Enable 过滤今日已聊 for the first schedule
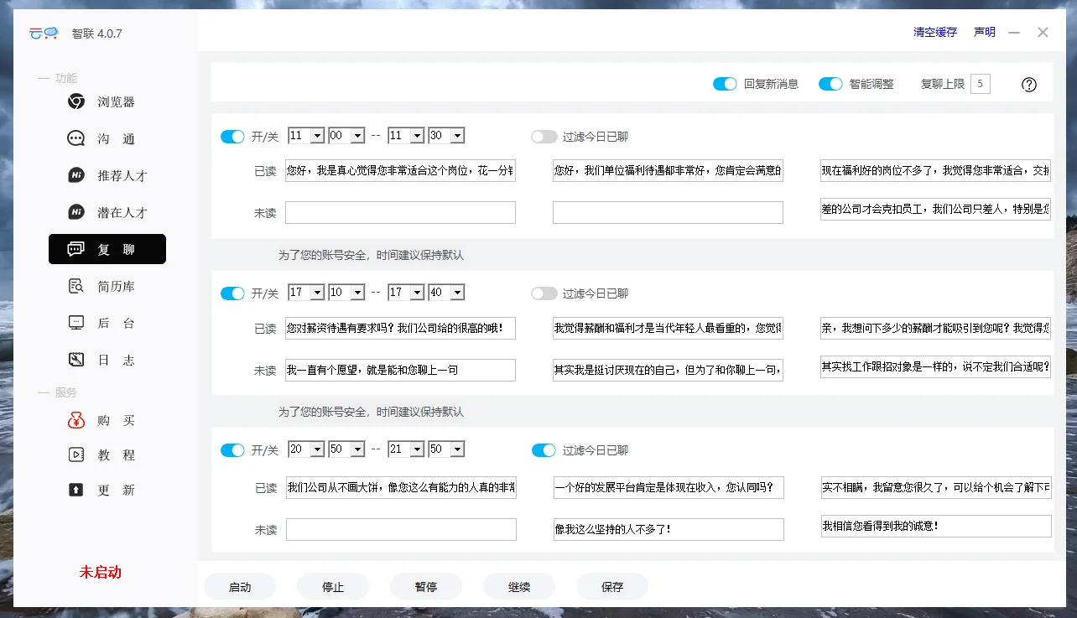 point(544,136)
